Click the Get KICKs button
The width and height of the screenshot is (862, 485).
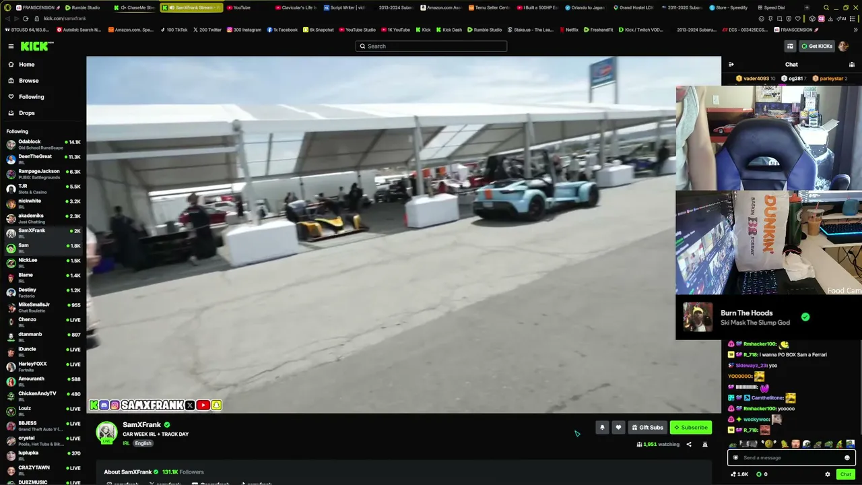(817, 46)
